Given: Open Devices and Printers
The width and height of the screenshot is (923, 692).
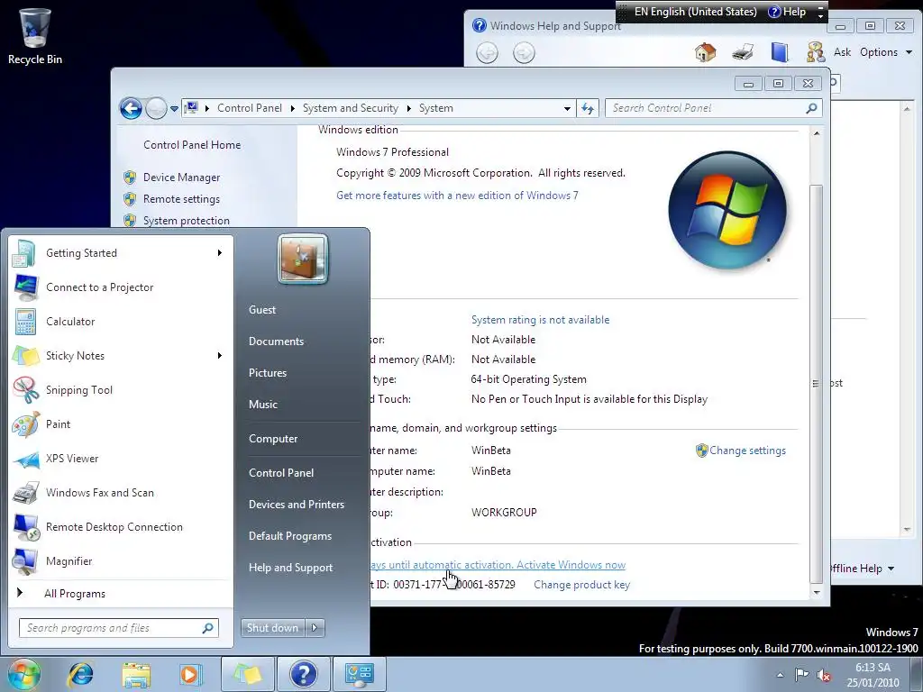Looking at the screenshot, I should [x=296, y=505].
